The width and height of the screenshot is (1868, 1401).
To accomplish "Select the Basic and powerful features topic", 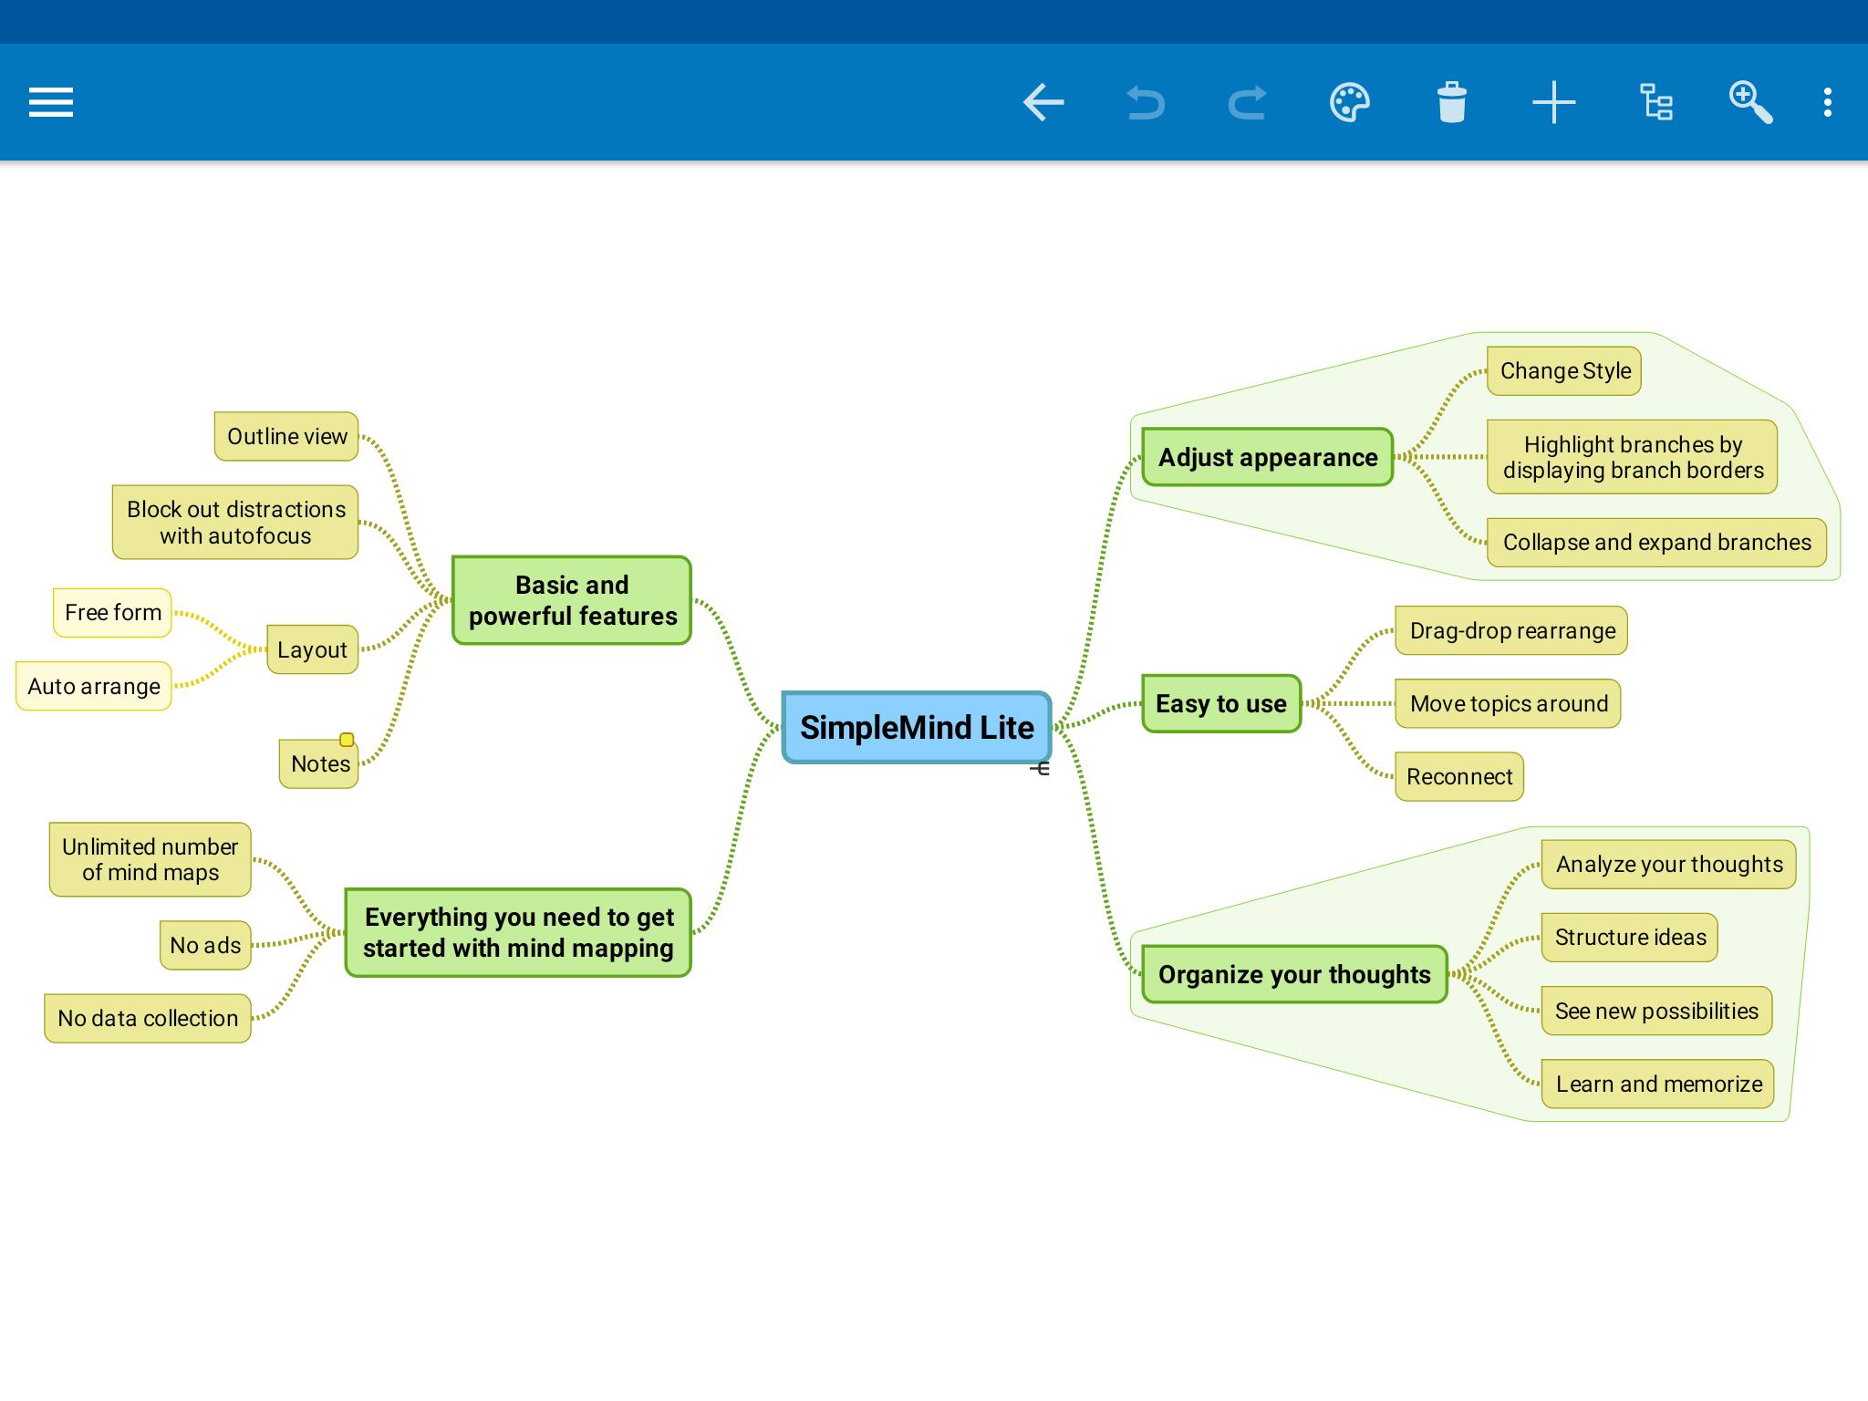I will 572,600.
